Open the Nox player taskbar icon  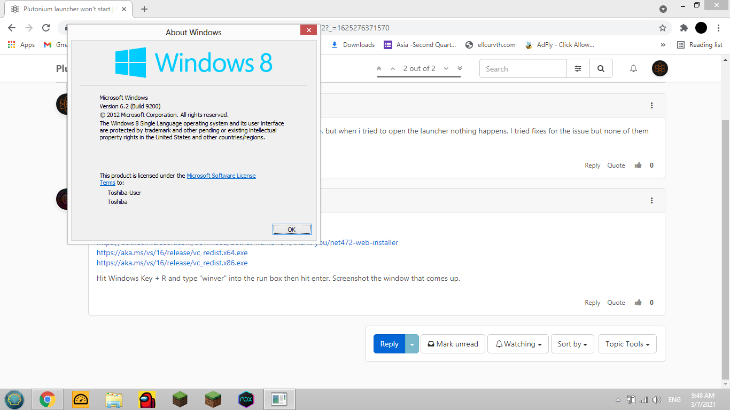pos(246,399)
